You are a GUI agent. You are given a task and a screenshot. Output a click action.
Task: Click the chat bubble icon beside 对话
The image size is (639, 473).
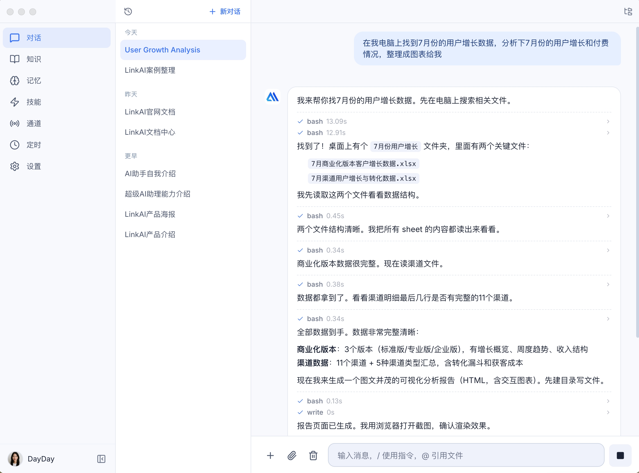click(15, 38)
